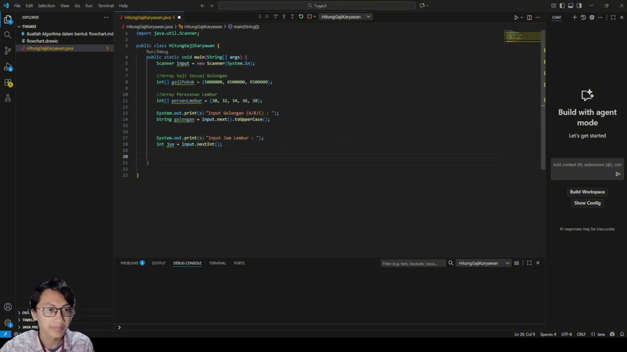Close the bottom panel
This screenshot has height=352, width=627.
coord(537,263)
